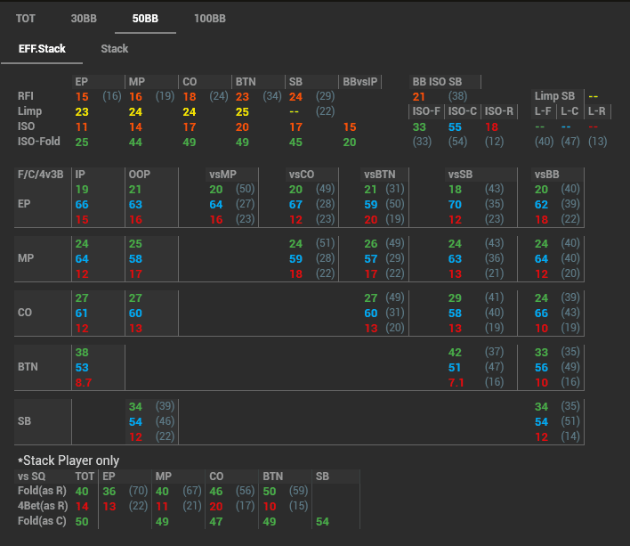
Task: Switch to the TOT tab
Action: coord(26,19)
